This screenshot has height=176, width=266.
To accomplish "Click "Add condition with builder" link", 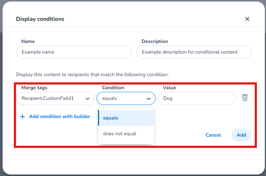I will click(59, 117).
